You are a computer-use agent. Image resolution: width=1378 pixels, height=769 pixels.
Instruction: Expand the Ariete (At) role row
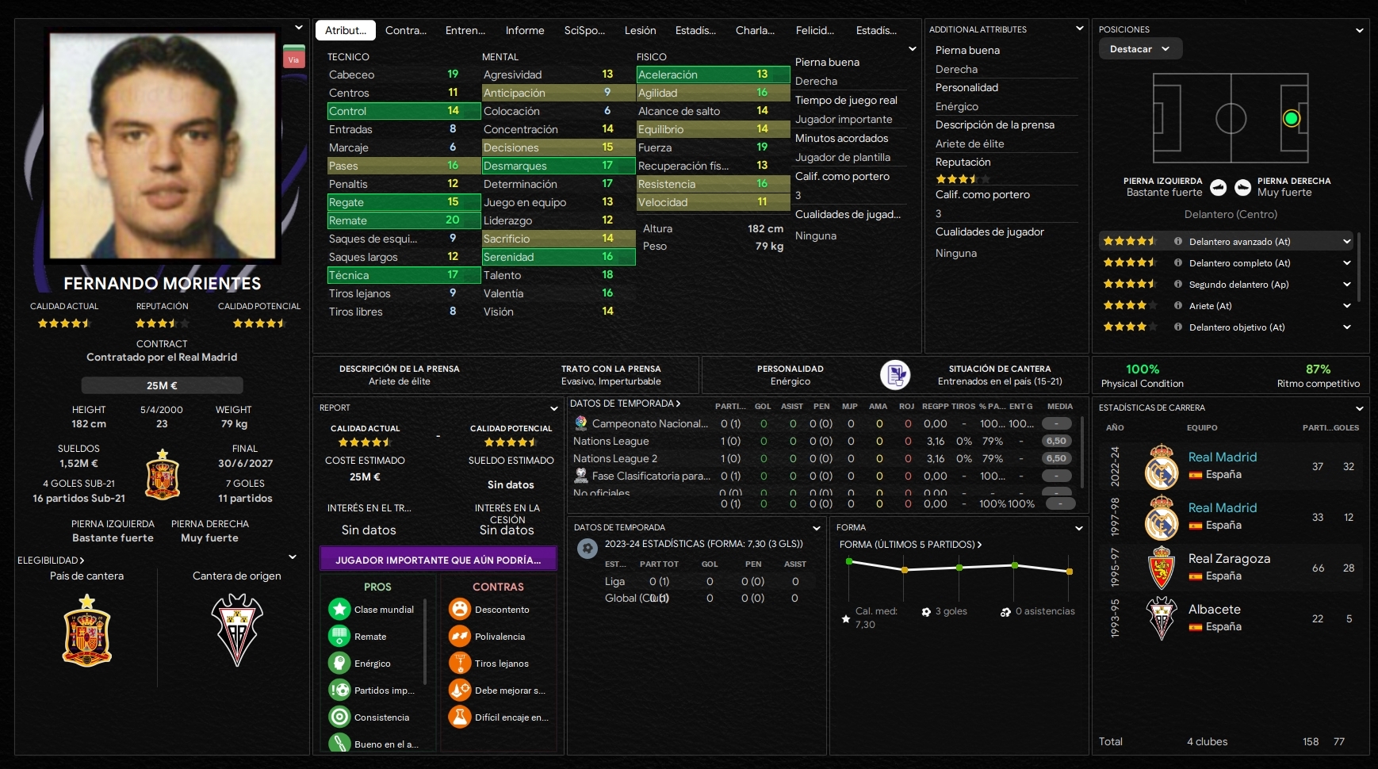[x=1347, y=306]
